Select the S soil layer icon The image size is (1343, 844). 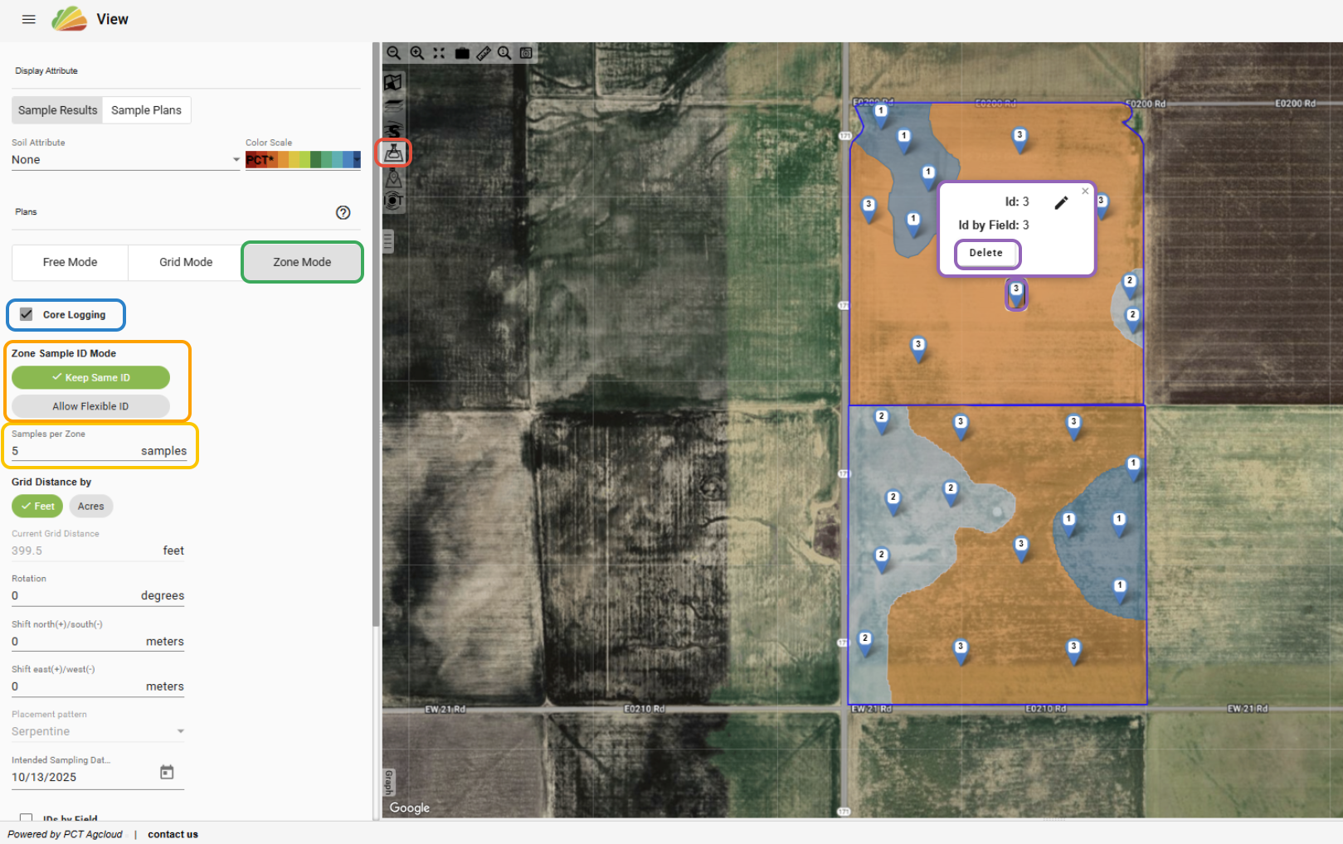(x=393, y=129)
